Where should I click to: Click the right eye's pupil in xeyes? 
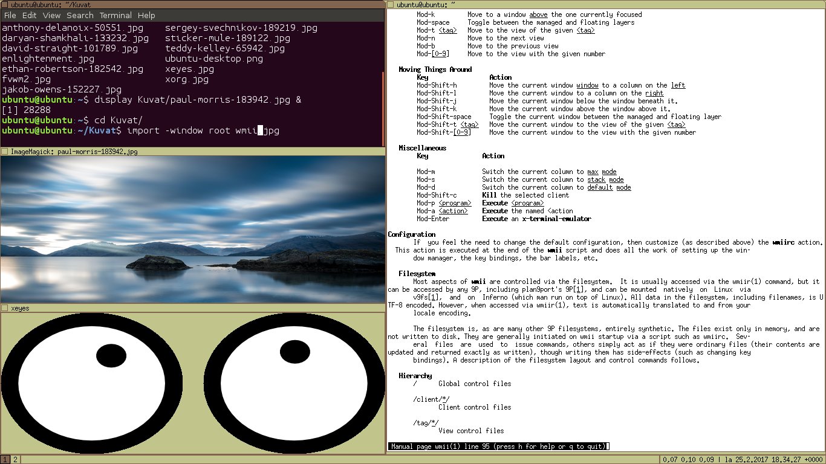(x=294, y=352)
